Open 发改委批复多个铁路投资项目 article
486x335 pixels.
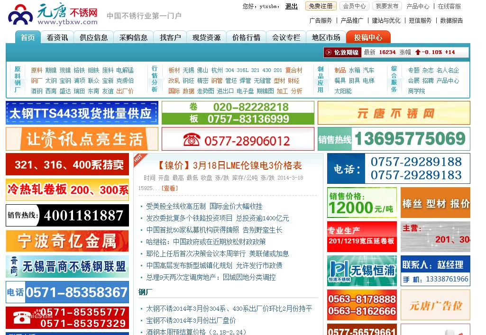pyautogui.click(x=217, y=218)
